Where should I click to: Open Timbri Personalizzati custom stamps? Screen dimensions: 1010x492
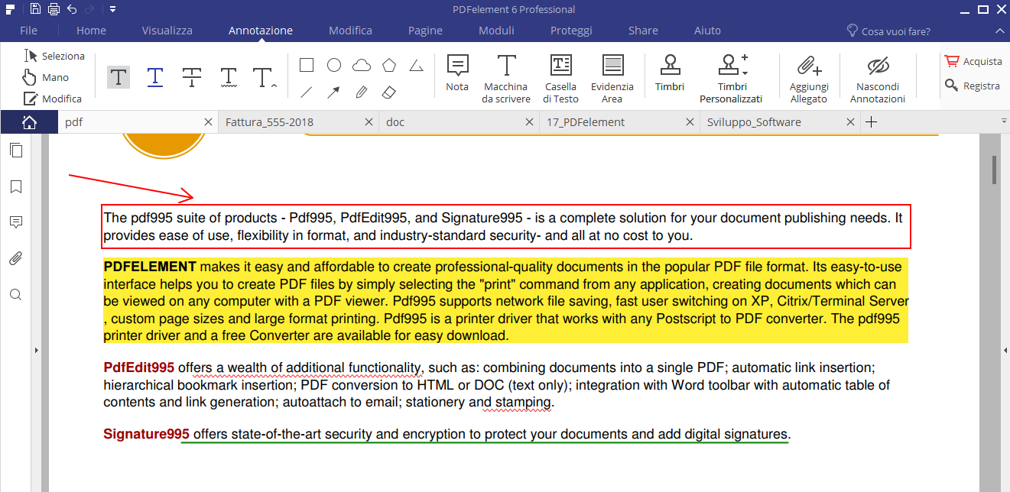click(x=732, y=78)
